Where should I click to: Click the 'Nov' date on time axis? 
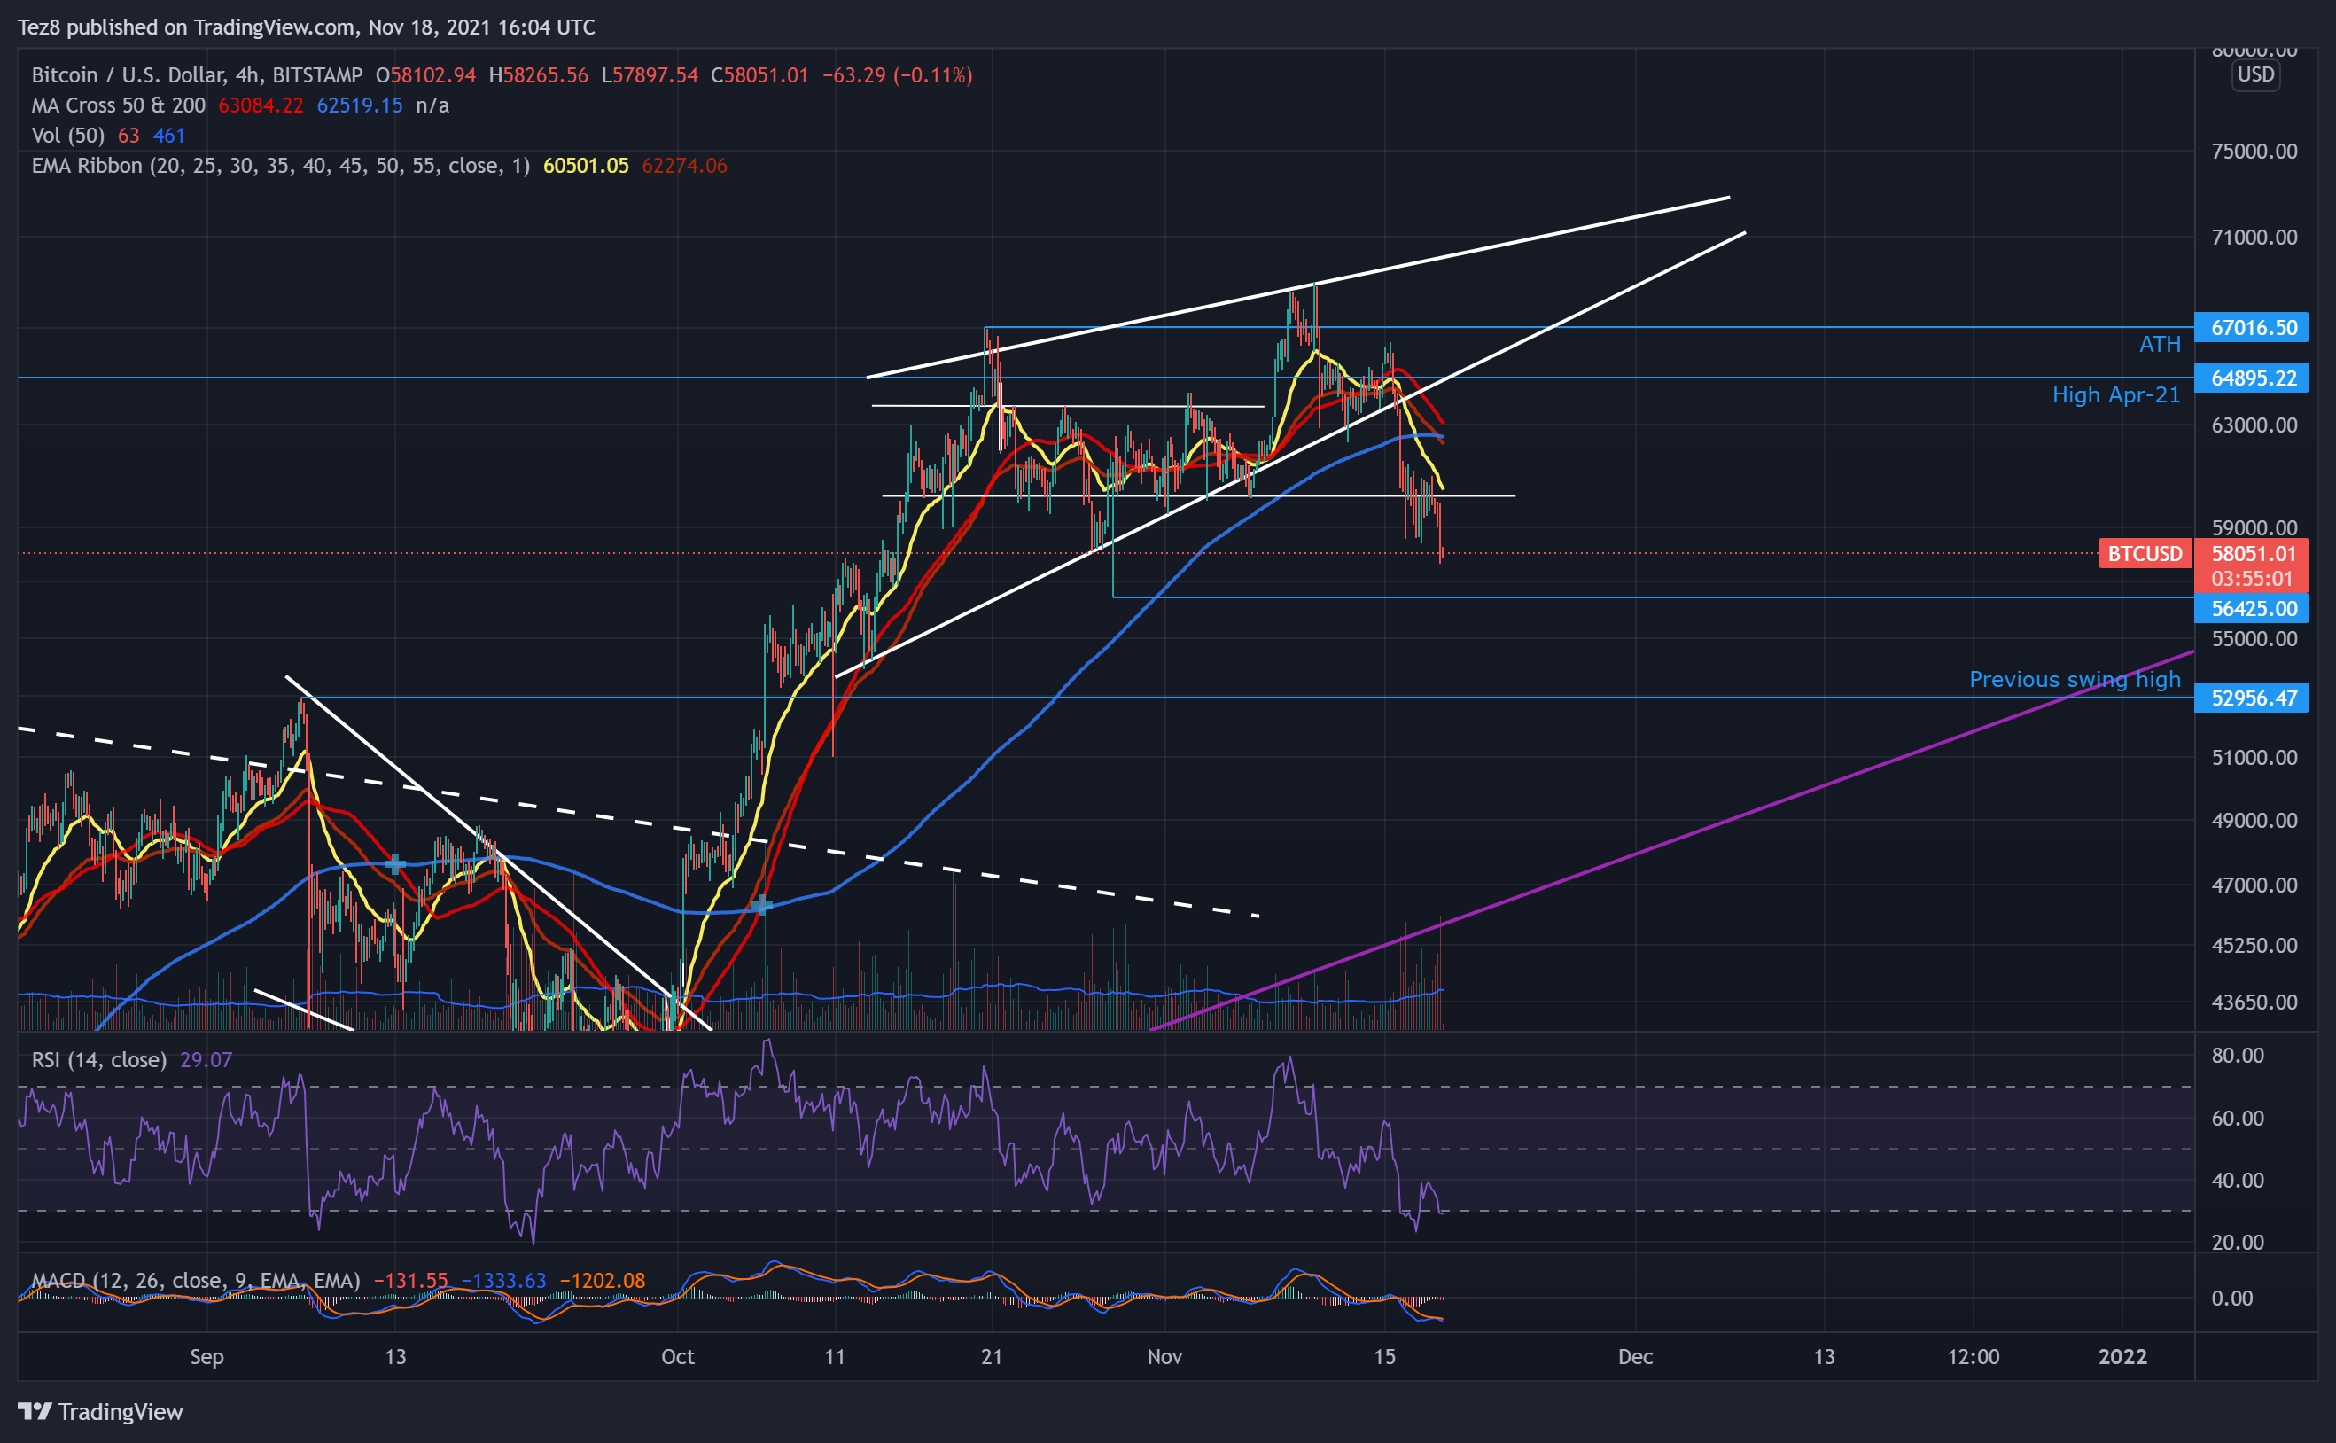coord(1164,1356)
